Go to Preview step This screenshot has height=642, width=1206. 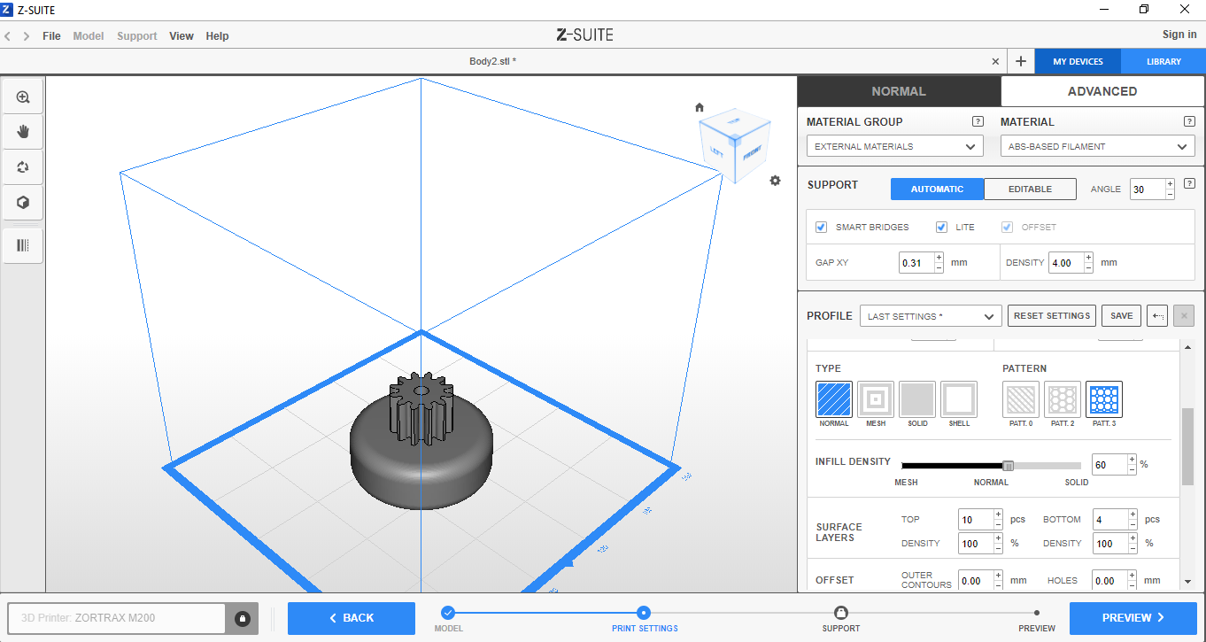click(1133, 618)
